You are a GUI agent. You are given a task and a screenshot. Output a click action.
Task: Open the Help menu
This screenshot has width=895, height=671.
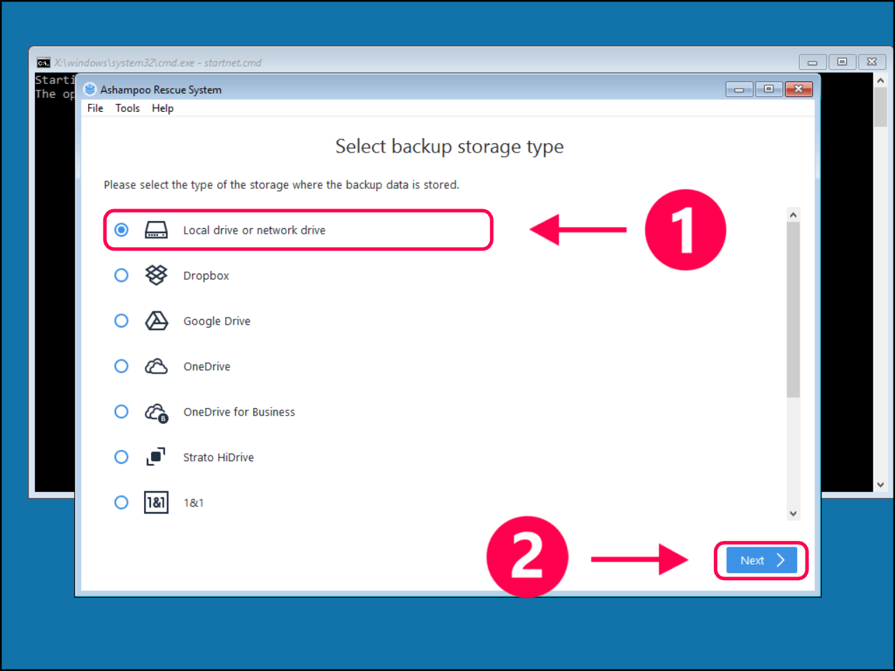(162, 108)
